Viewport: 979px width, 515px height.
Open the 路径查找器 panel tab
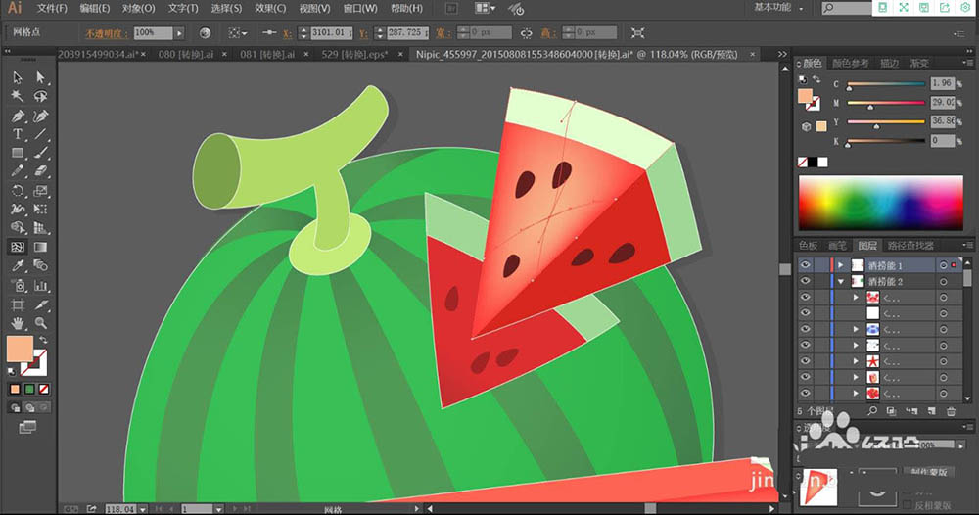[910, 246]
